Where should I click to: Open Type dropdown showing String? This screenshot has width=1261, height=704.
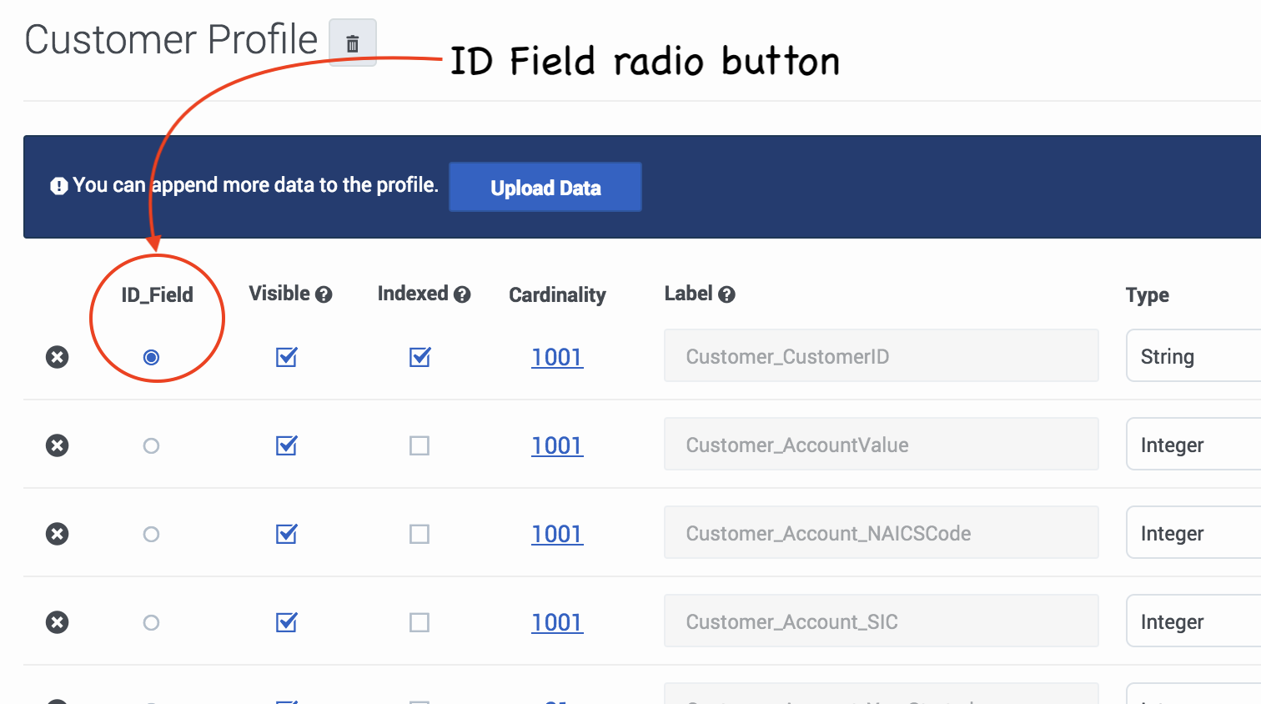tap(1193, 356)
